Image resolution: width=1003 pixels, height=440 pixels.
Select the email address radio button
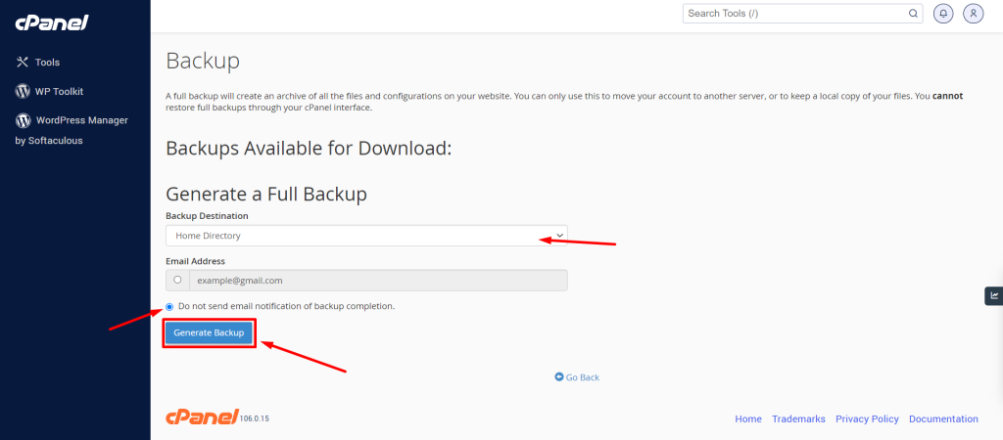click(x=177, y=280)
